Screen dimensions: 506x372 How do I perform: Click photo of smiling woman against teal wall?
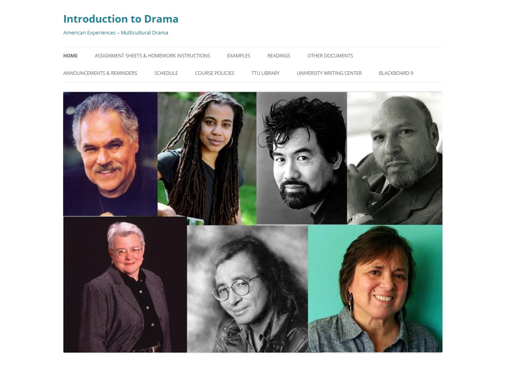375,289
